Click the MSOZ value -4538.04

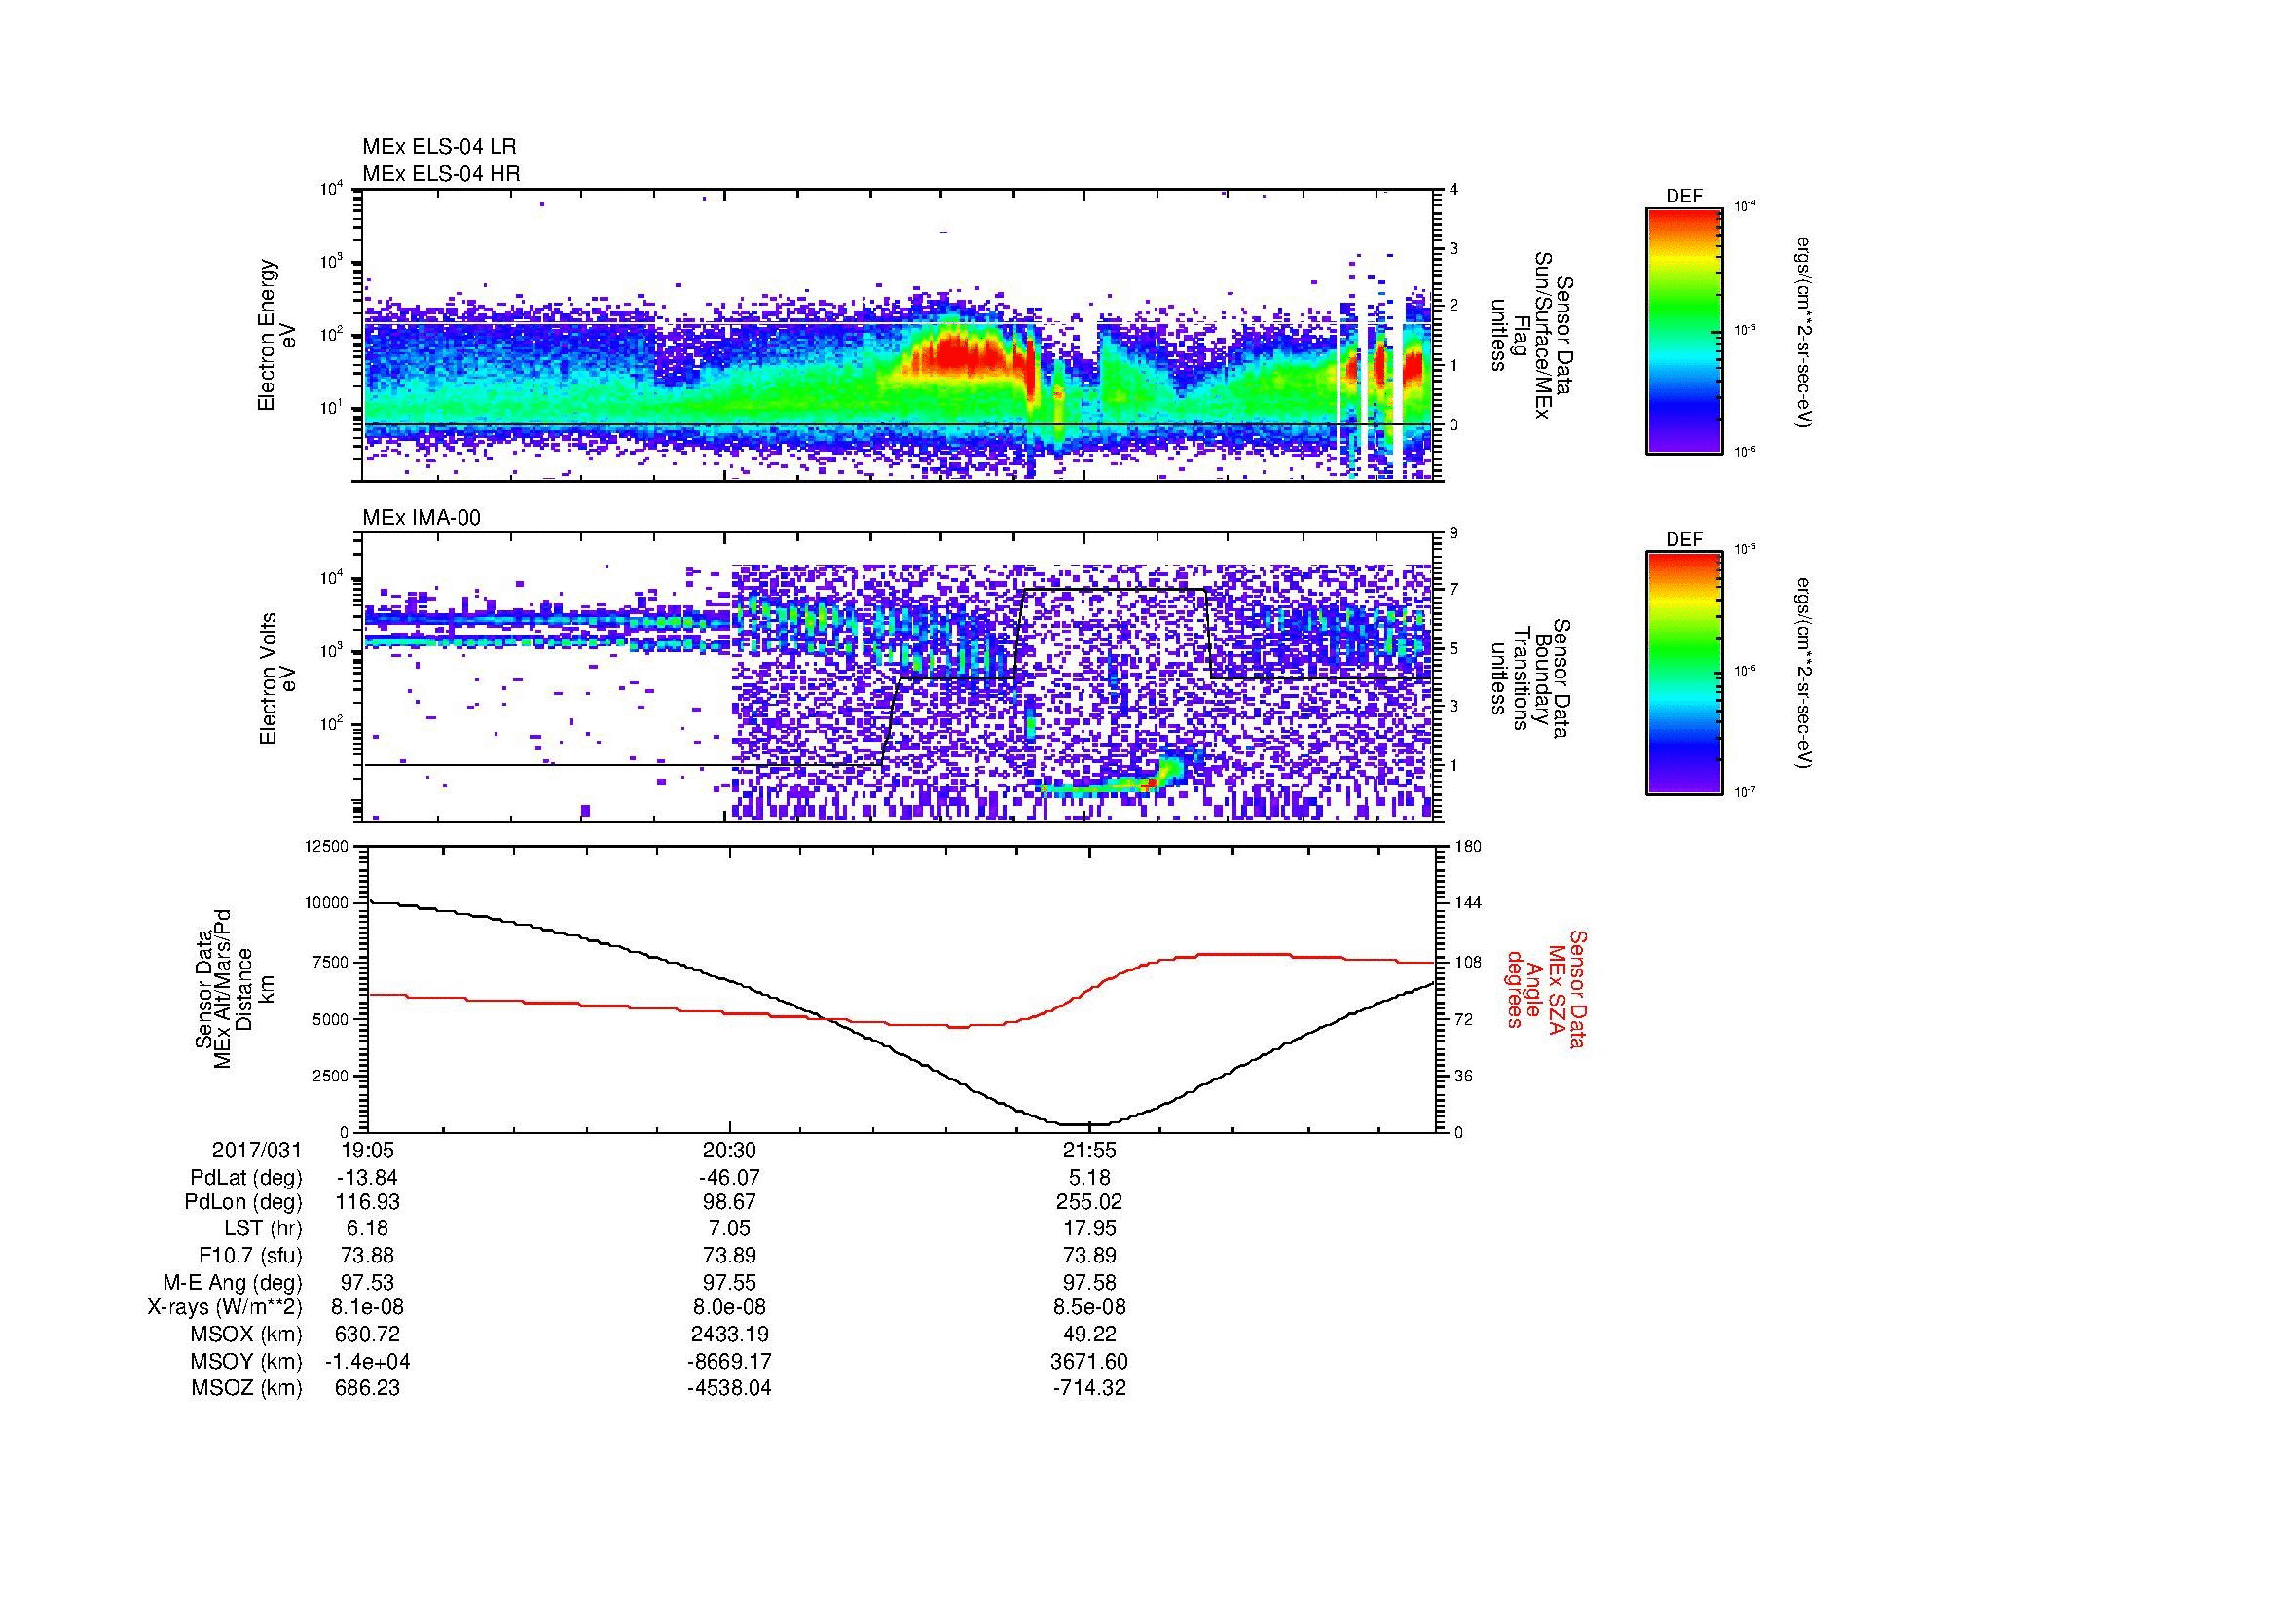[x=729, y=1388]
